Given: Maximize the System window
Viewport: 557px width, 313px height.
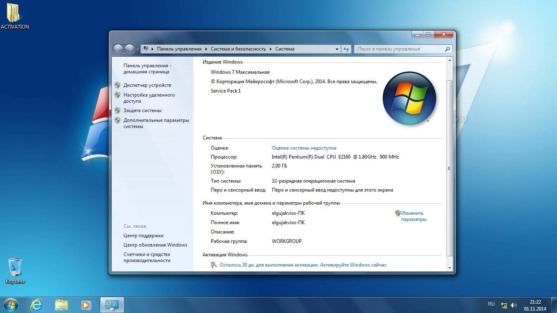Looking at the screenshot, I should (429, 35).
